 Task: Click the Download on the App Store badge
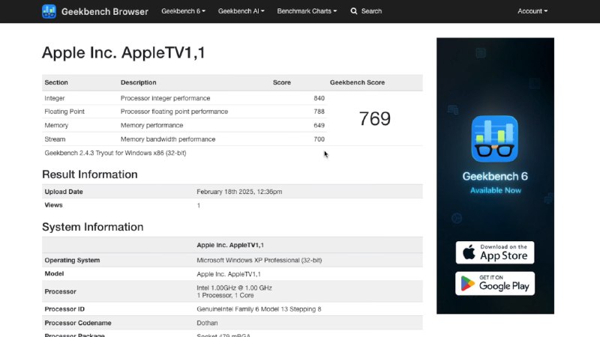pos(495,252)
